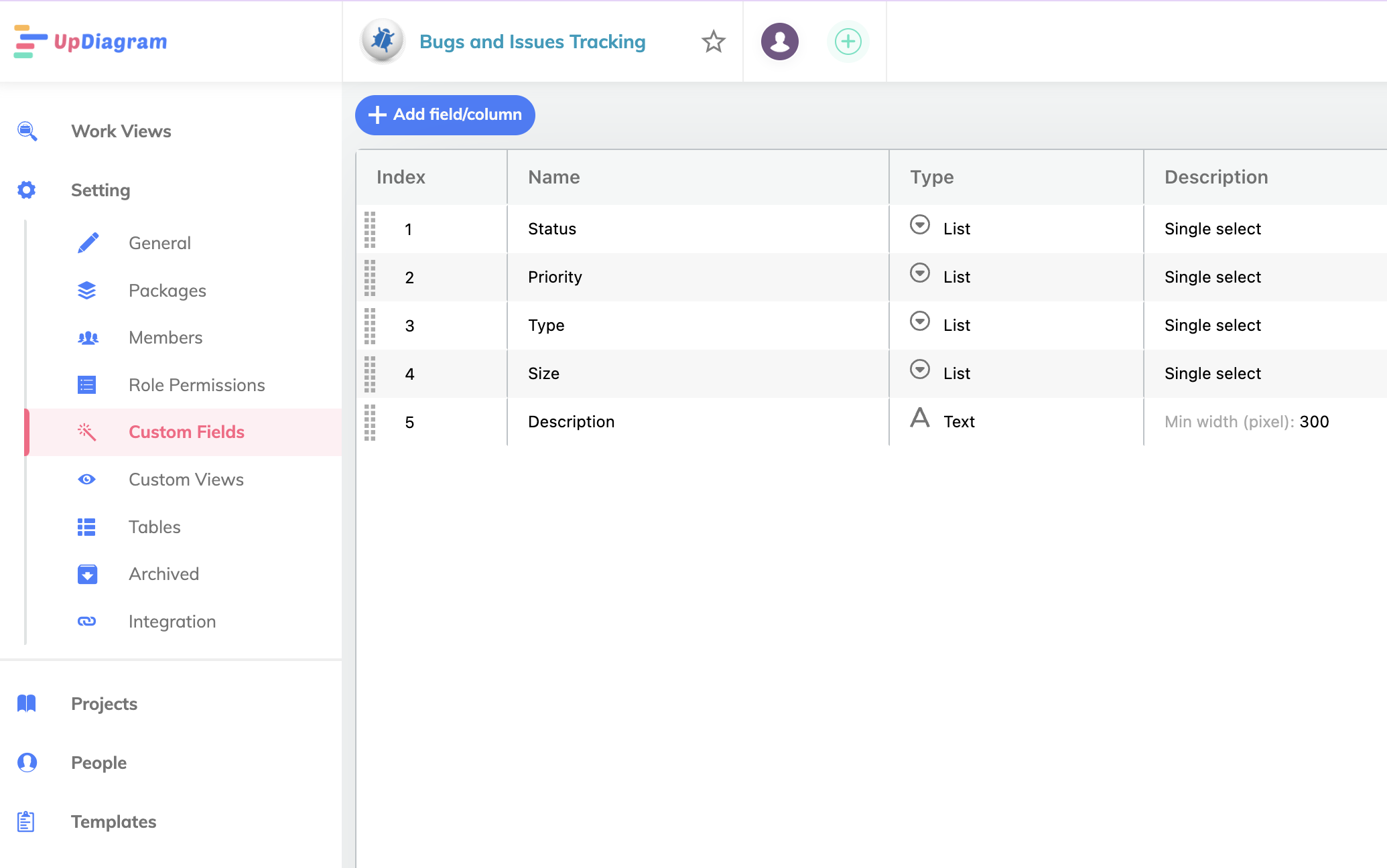1387x868 pixels.
Task: Click the Add field/column button
Action: (445, 115)
